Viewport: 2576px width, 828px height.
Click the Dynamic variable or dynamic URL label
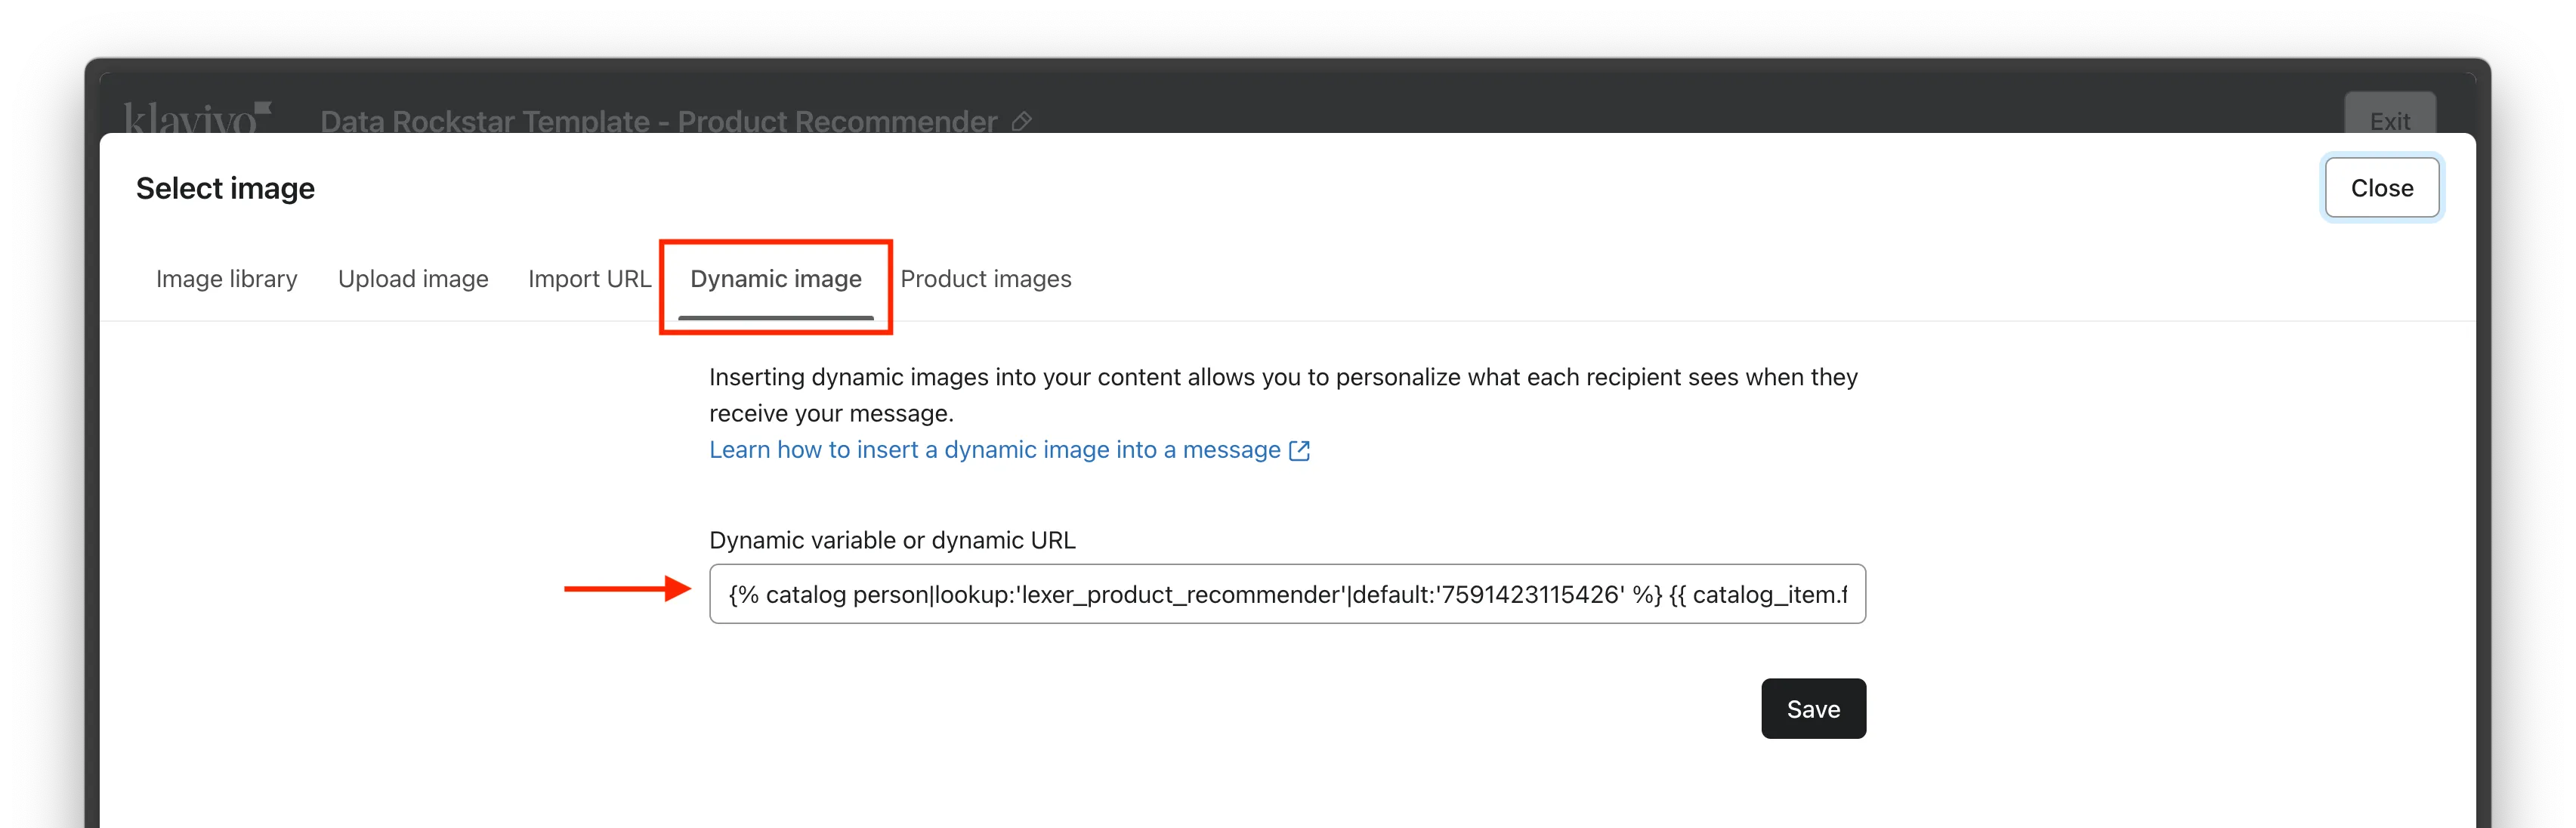pyautogui.click(x=892, y=540)
